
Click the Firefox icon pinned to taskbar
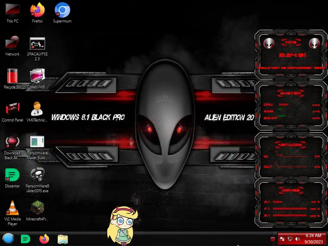pyautogui.click(x=44, y=239)
